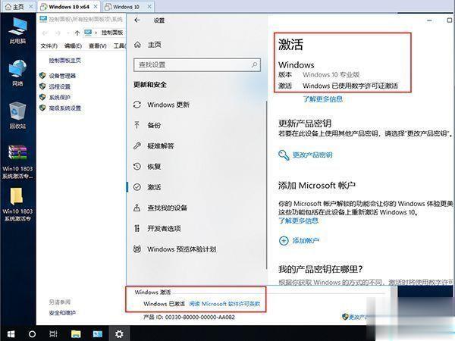The height and width of the screenshot is (341, 455).
Task: Open File Explorer from the taskbar
Action: point(76,333)
